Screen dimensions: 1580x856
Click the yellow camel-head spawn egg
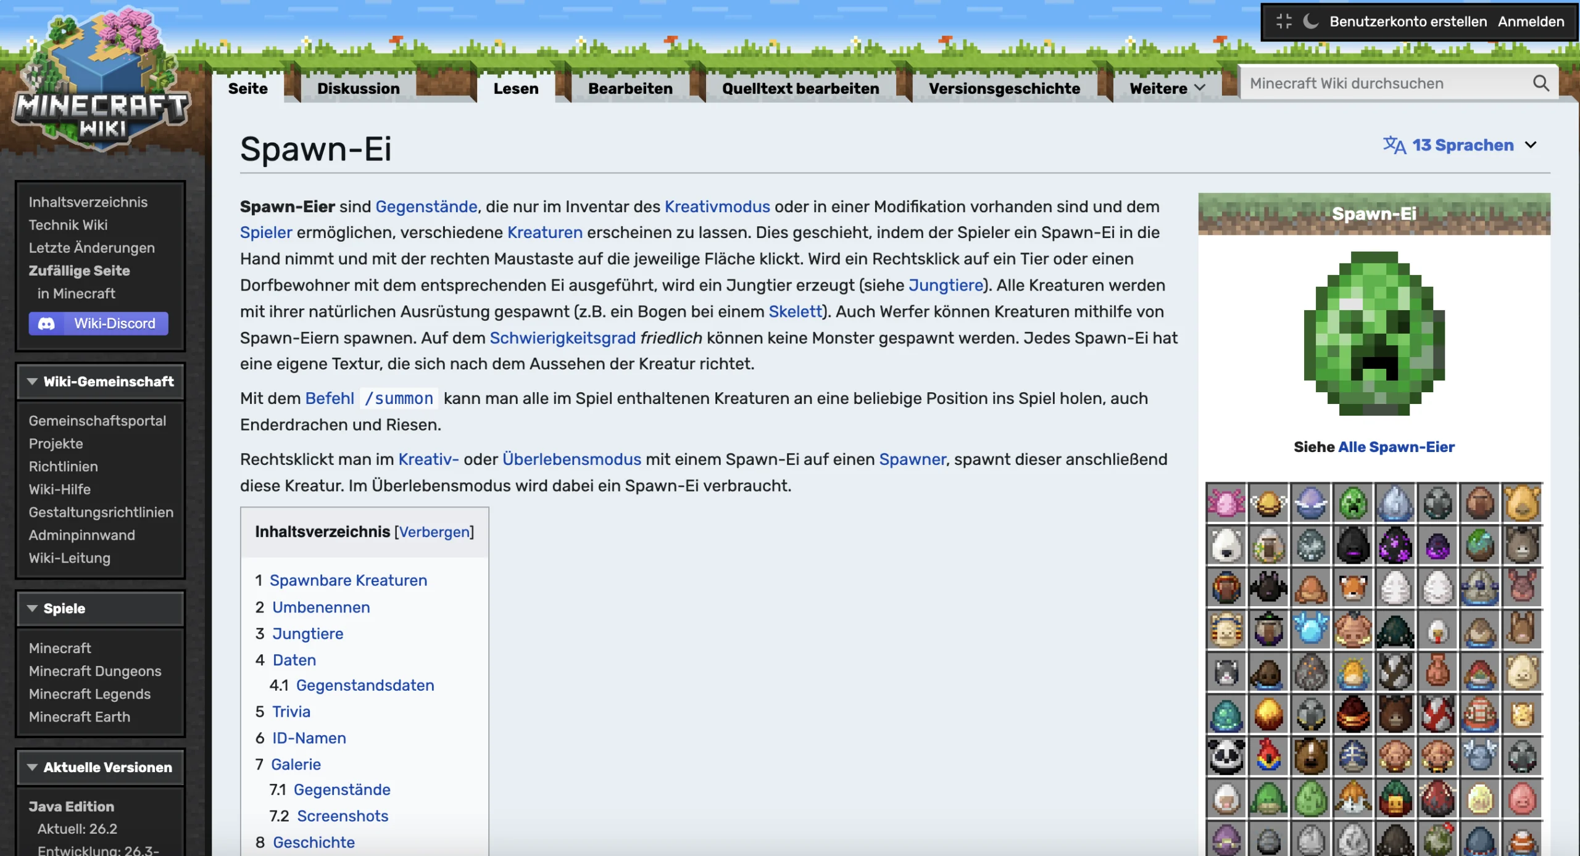pos(1522,503)
